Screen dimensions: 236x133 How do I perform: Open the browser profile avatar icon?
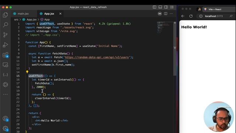click(x=198, y=9)
